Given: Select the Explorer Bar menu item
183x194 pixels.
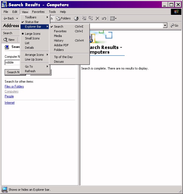Looking at the screenshot, I should 35,27.
